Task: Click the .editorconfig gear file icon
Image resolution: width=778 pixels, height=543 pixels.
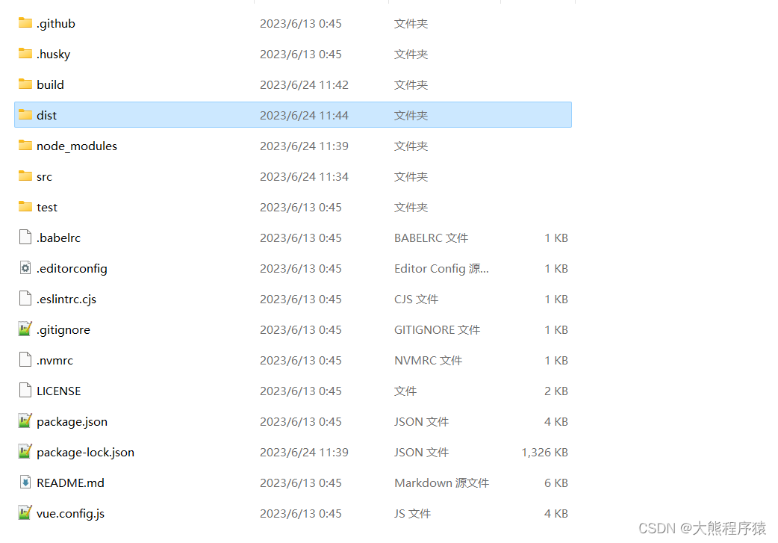Action: (24, 268)
